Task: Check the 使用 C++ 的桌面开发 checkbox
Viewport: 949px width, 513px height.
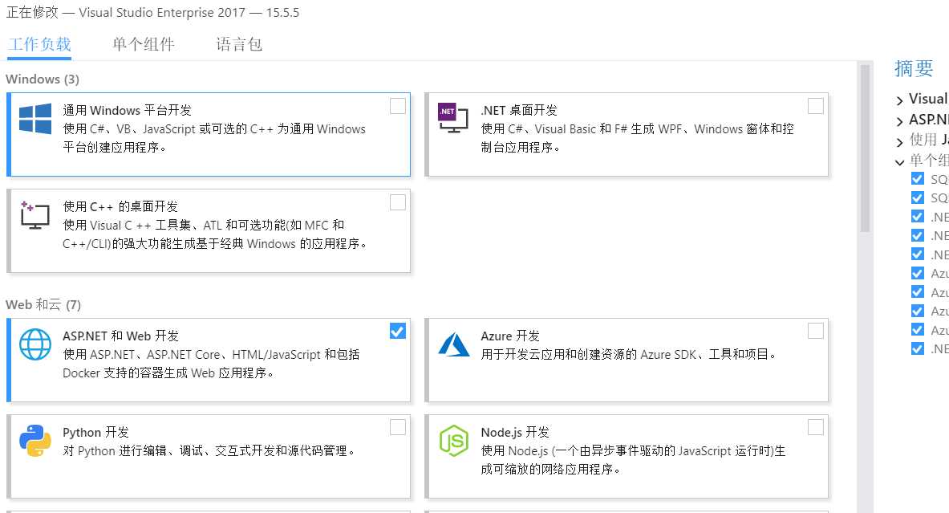Action: [x=398, y=202]
